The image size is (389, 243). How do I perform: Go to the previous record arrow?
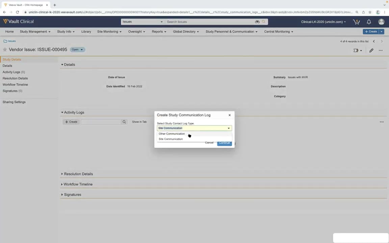click(x=374, y=42)
